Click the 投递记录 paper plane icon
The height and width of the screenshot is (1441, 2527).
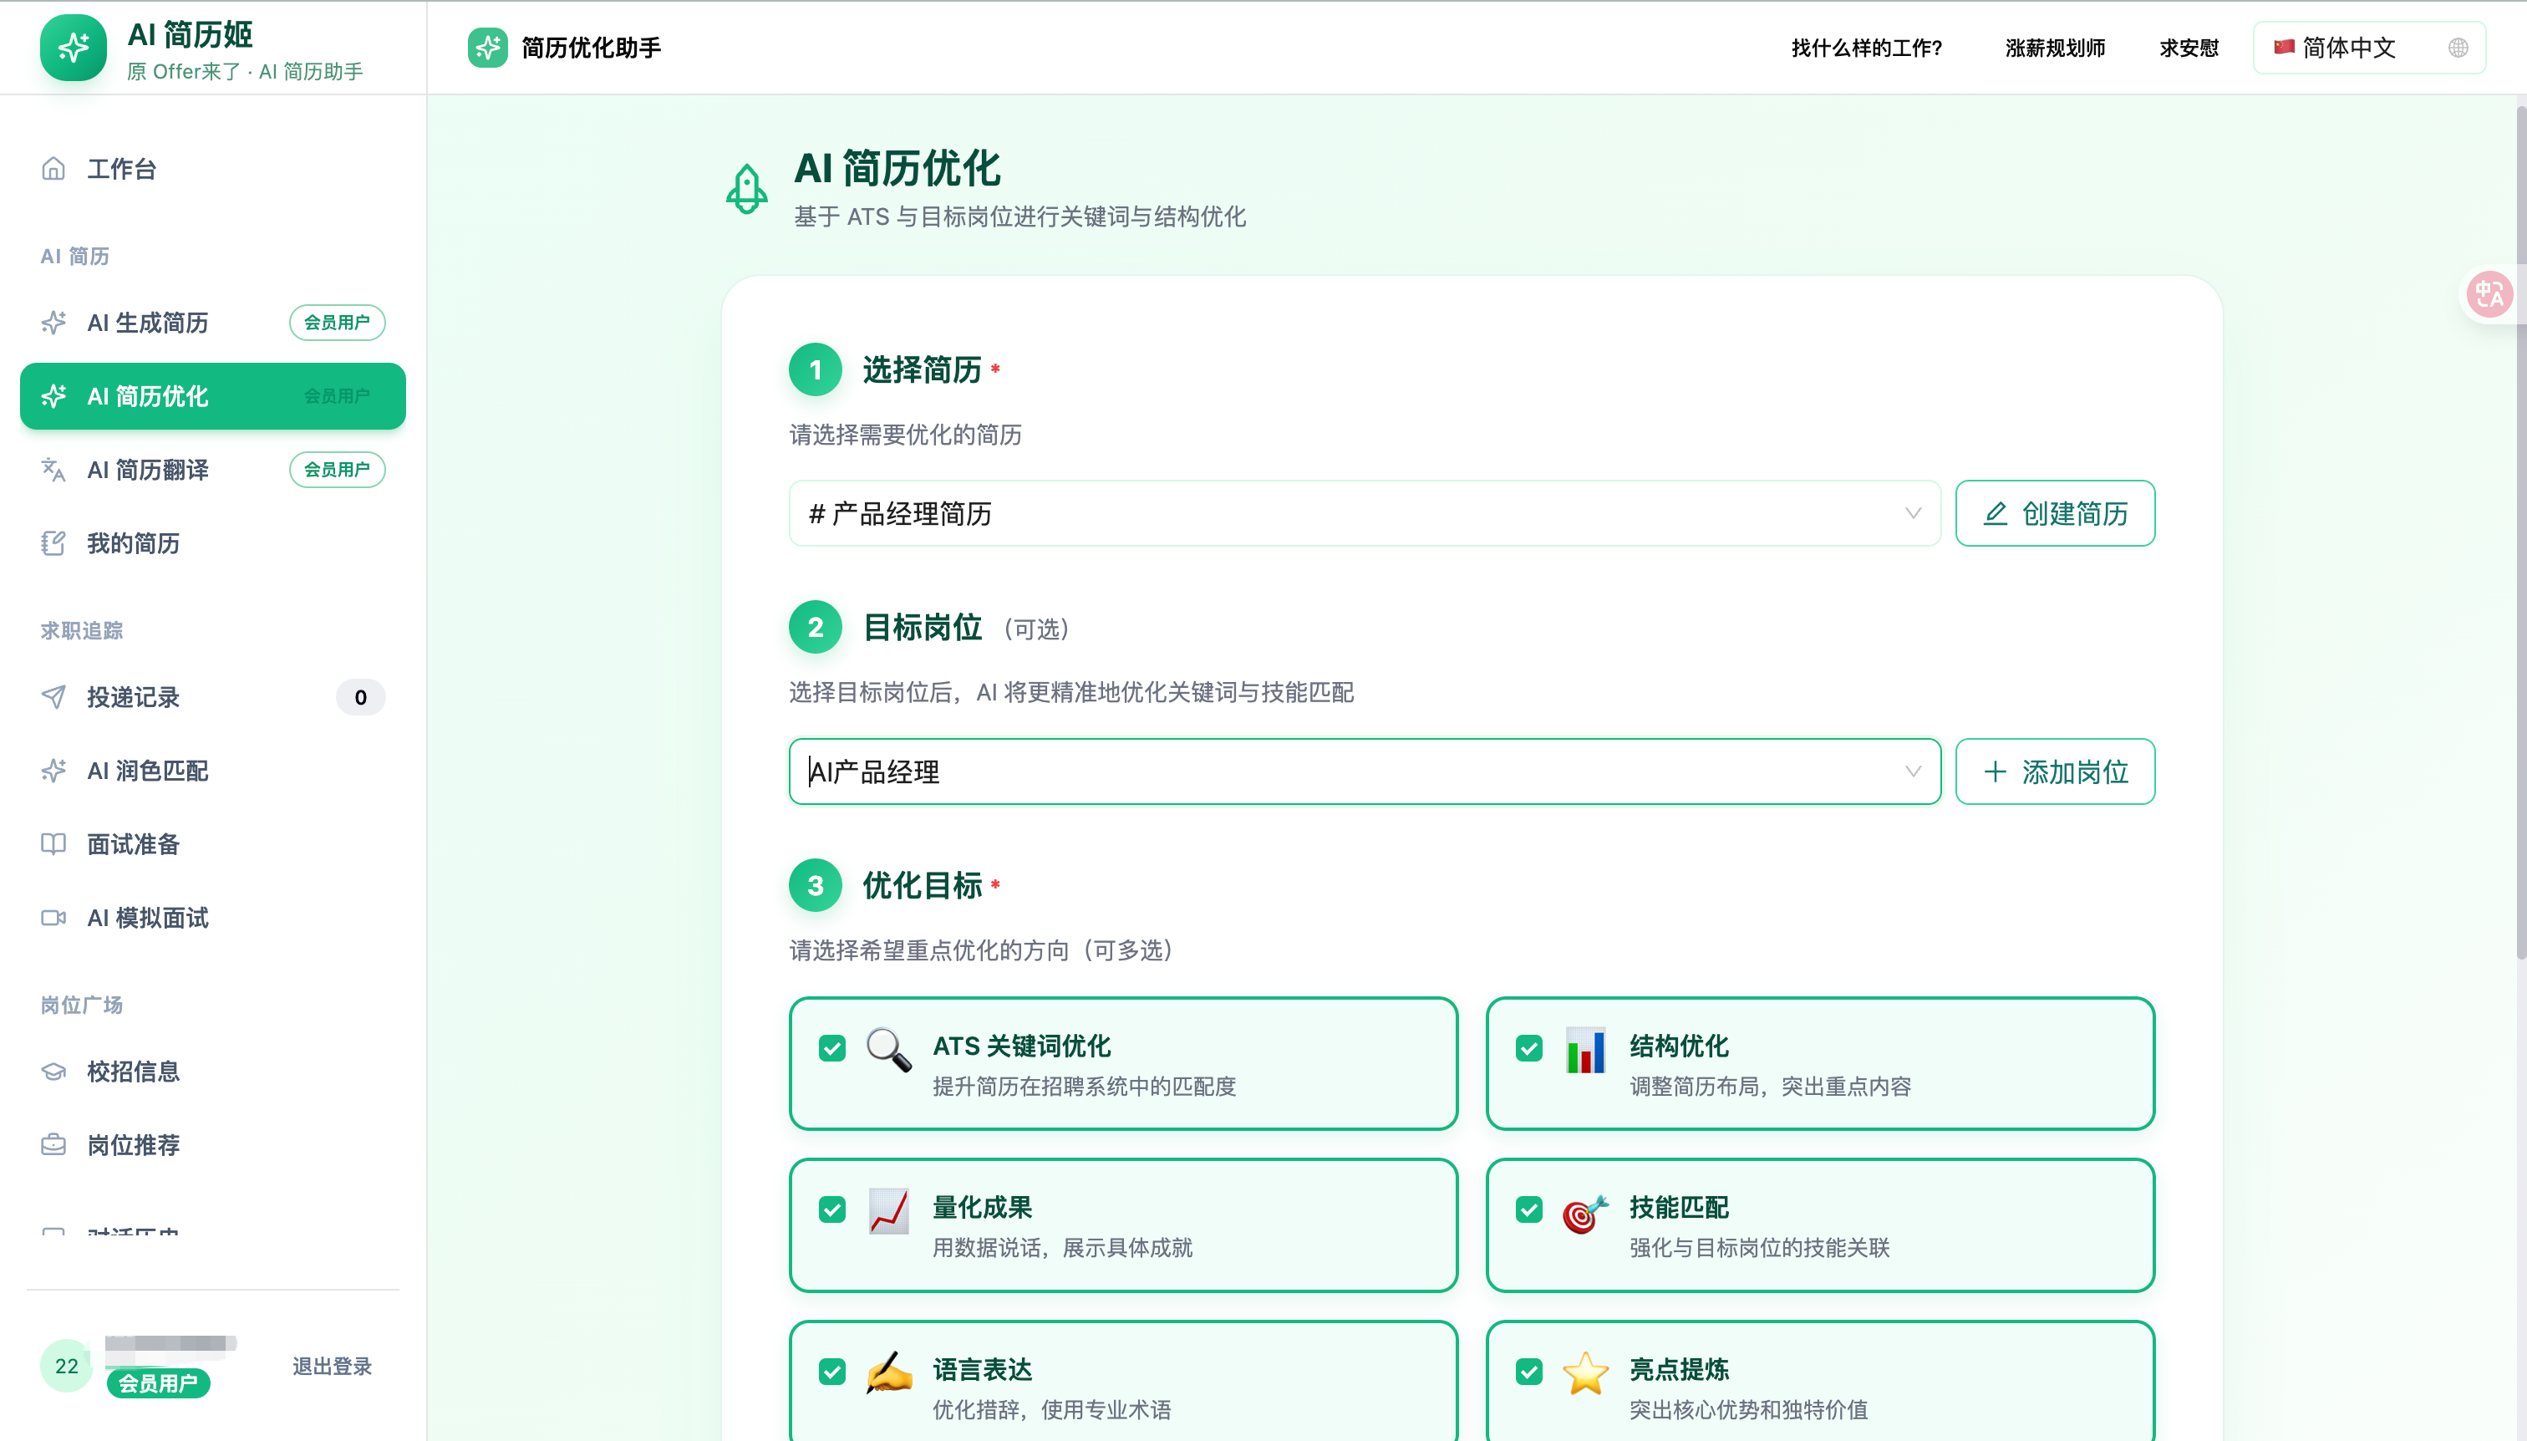pyautogui.click(x=53, y=697)
